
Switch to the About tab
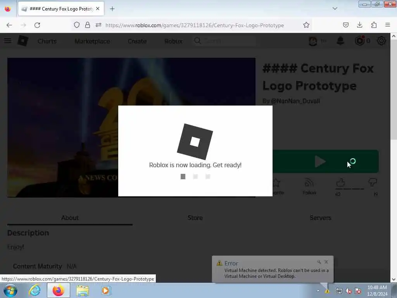pyautogui.click(x=70, y=218)
